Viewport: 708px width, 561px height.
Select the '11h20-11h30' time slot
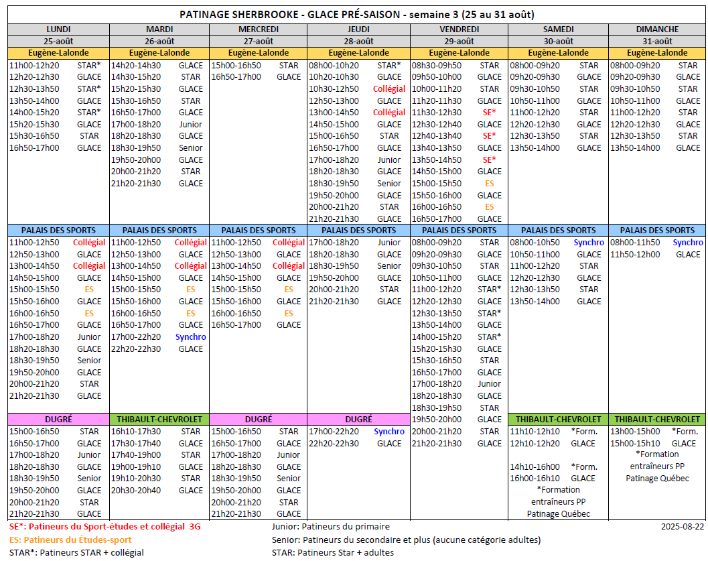tap(437, 101)
